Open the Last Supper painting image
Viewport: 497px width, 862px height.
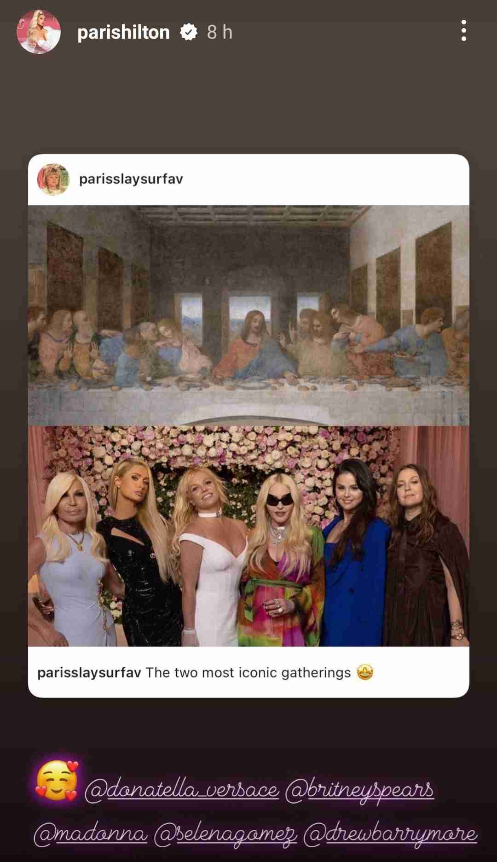coord(248,315)
